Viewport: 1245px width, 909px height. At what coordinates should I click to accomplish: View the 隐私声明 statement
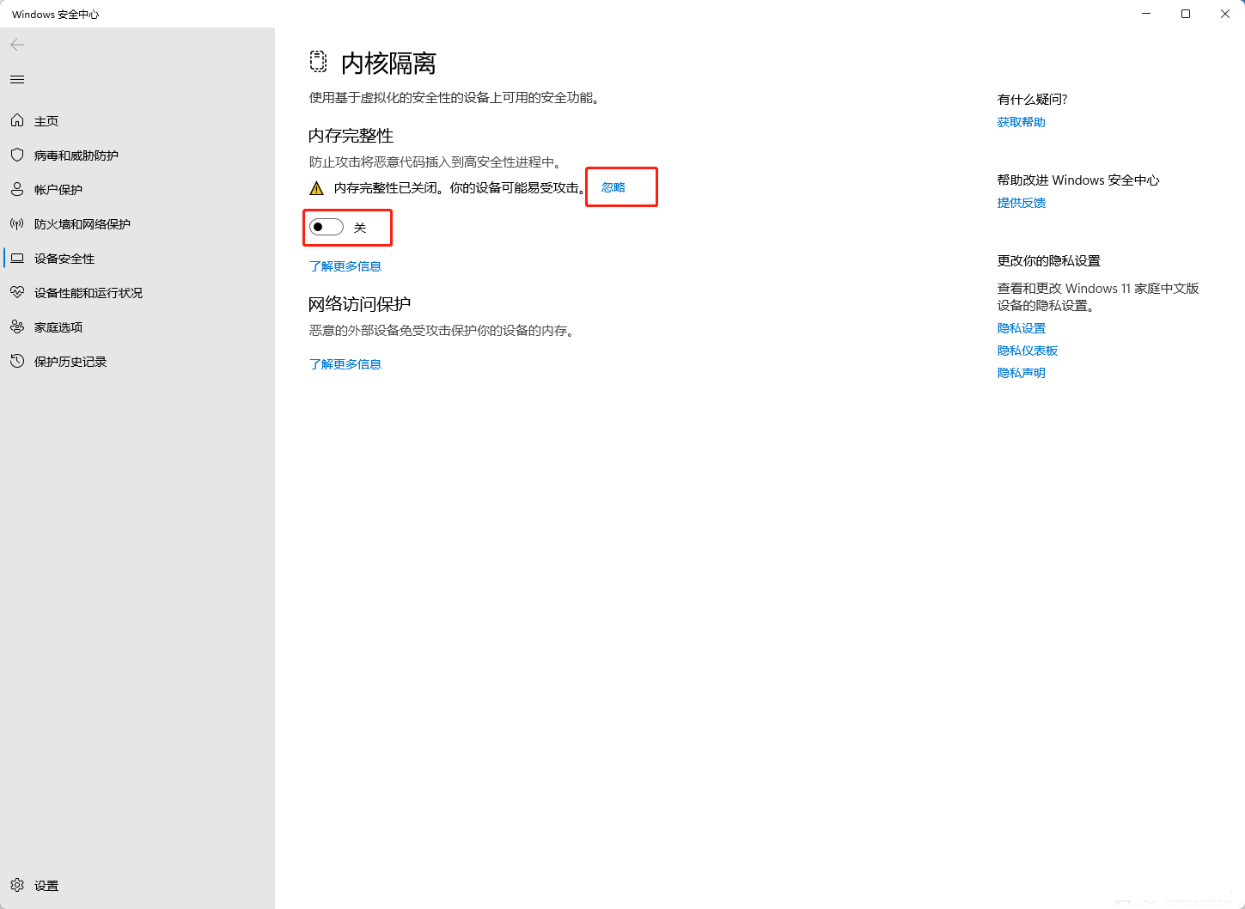pos(1021,372)
